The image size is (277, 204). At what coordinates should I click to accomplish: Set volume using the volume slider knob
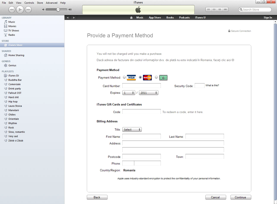coord(58,10)
